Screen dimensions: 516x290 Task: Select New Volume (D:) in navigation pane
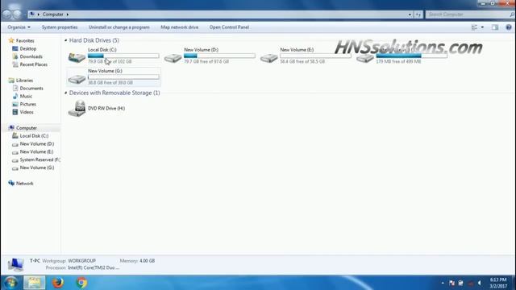37,143
